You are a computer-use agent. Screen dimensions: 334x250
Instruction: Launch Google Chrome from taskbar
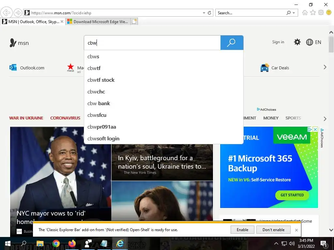coord(56,243)
